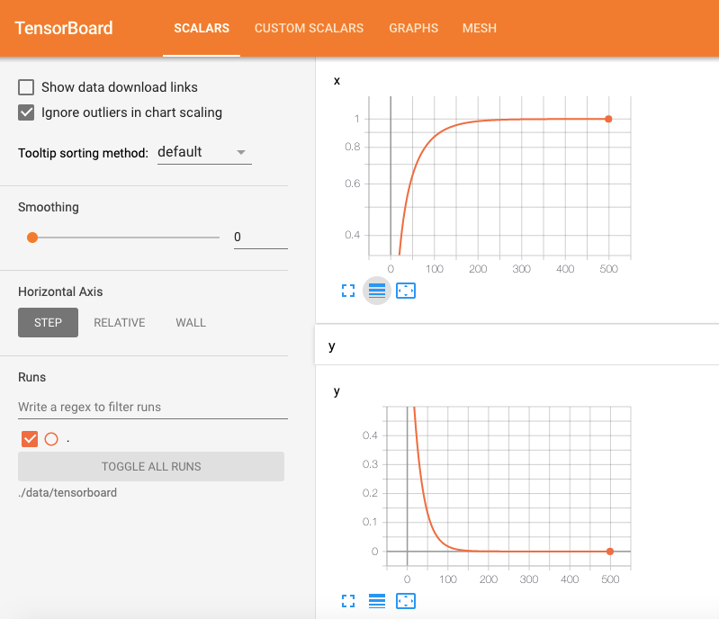Fit domain to data on y chart
Screen dimensions: 719x619
pos(406,601)
